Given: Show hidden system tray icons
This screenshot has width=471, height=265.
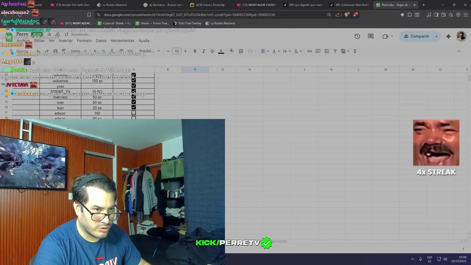Looking at the screenshot, I should [x=412, y=259].
